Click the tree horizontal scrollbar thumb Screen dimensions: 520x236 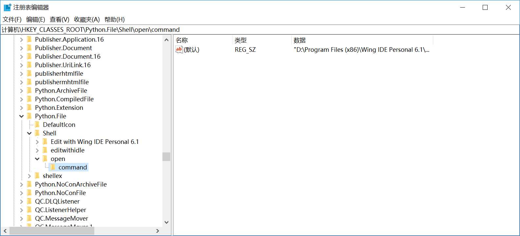[x=52, y=231]
